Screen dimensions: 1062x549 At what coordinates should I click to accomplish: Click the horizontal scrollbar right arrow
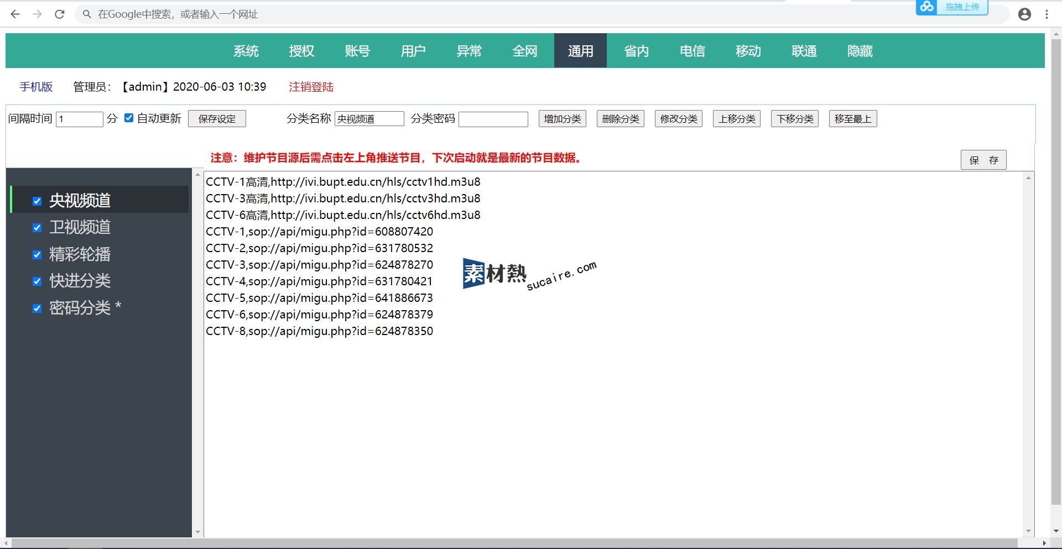(x=1044, y=543)
